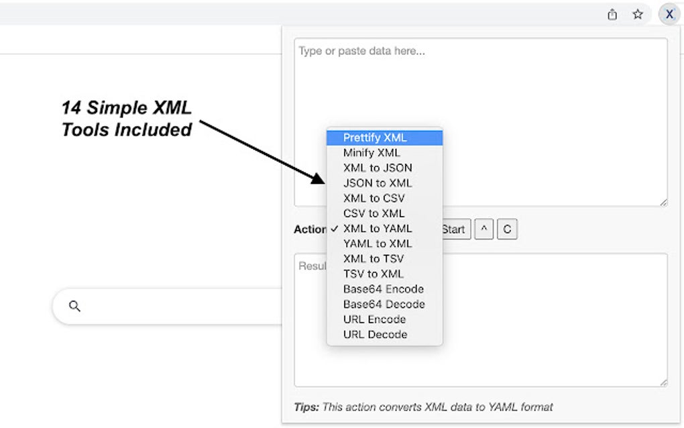Pick Base64 Encode from the dropdown
Image resolution: width=684 pixels, height=428 pixels.
[x=384, y=289]
